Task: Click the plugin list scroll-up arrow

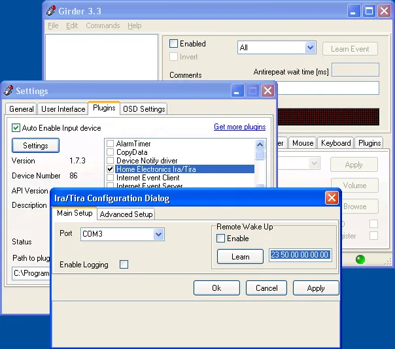Action: [x=260, y=144]
